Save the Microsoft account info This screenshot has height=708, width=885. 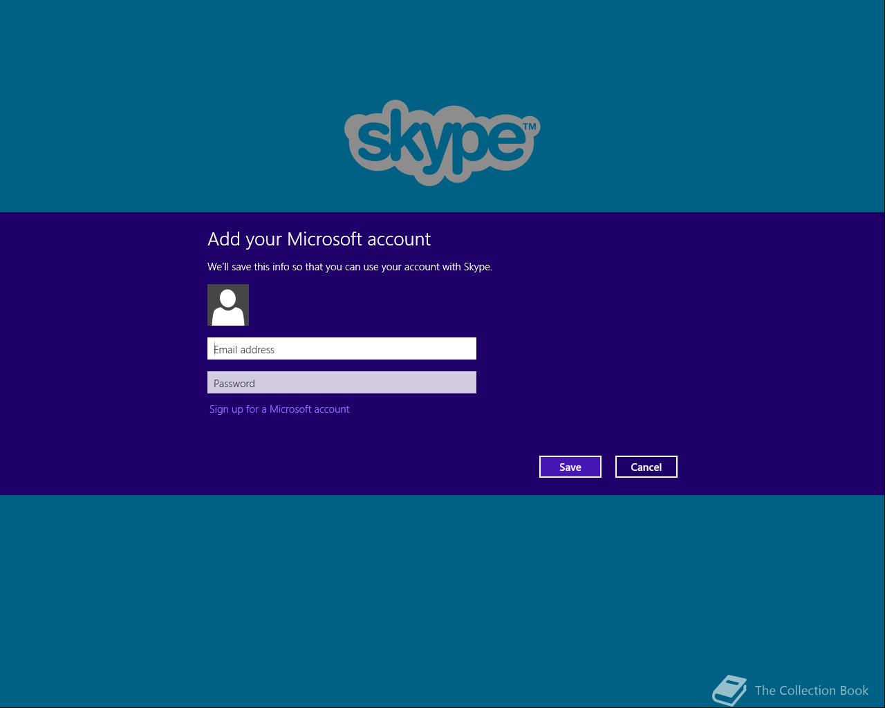coord(570,467)
